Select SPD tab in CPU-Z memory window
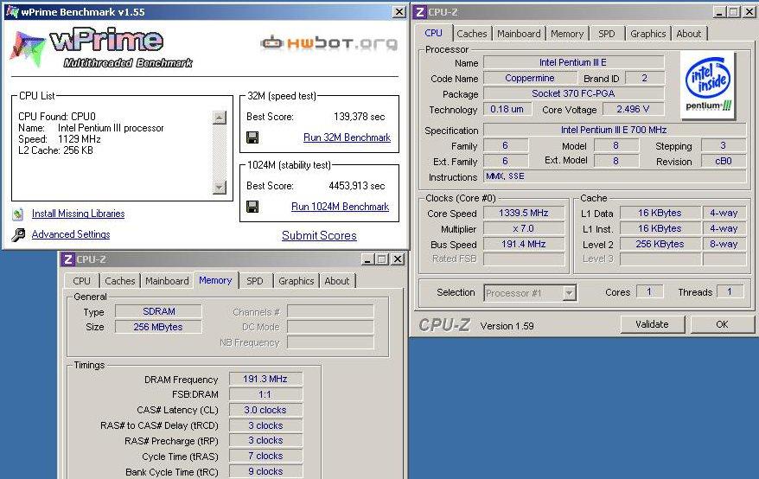The height and width of the screenshot is (479, 759). click(x=255, y=281)
